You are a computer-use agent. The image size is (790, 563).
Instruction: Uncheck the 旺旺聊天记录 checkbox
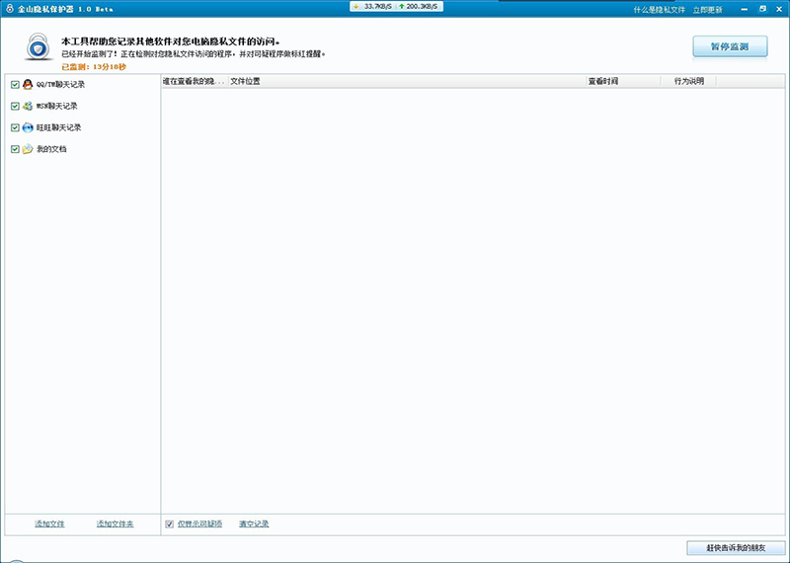coord(15,128)
